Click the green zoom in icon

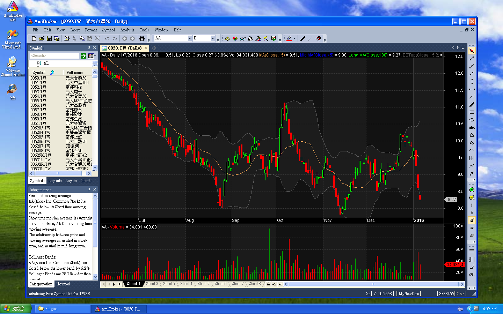tap(472, 190)
